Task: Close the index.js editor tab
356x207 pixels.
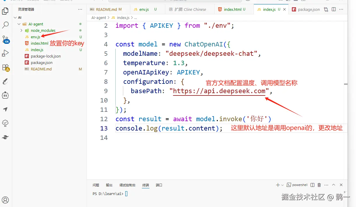Action: (285, 9)
